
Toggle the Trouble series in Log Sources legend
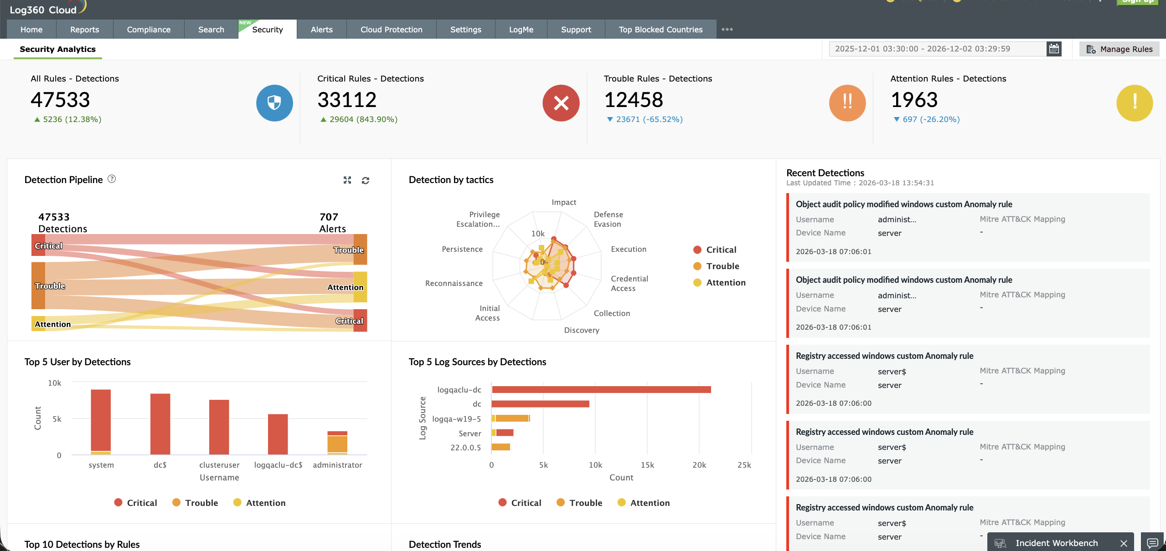[x=579, y=502]
